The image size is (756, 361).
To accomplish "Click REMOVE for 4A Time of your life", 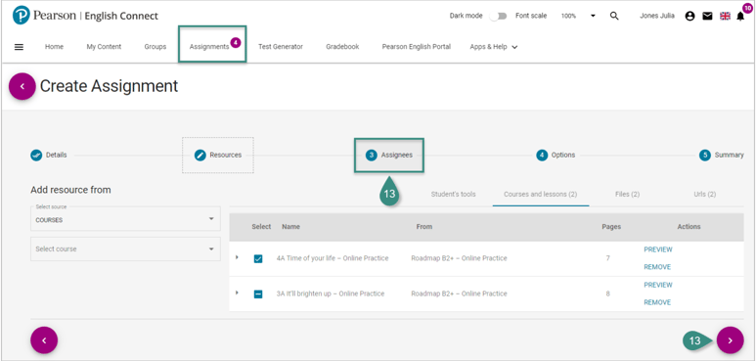I will [657, 267].
